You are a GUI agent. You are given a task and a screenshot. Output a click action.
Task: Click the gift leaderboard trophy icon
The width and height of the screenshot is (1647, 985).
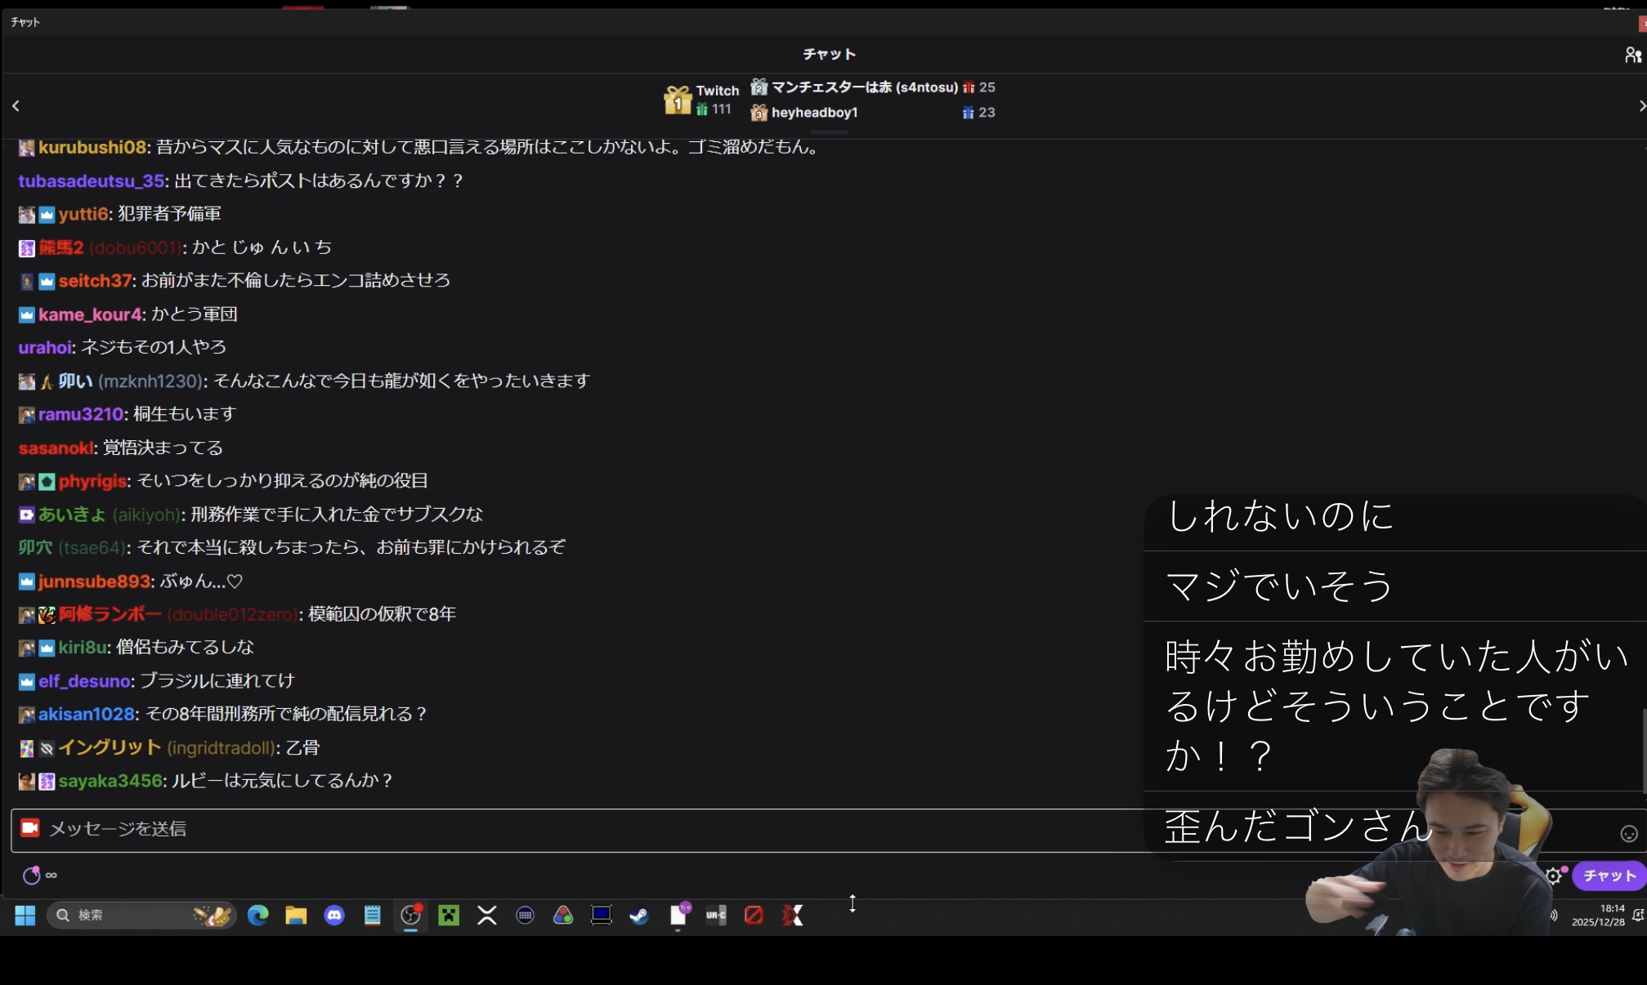[678, 100]
